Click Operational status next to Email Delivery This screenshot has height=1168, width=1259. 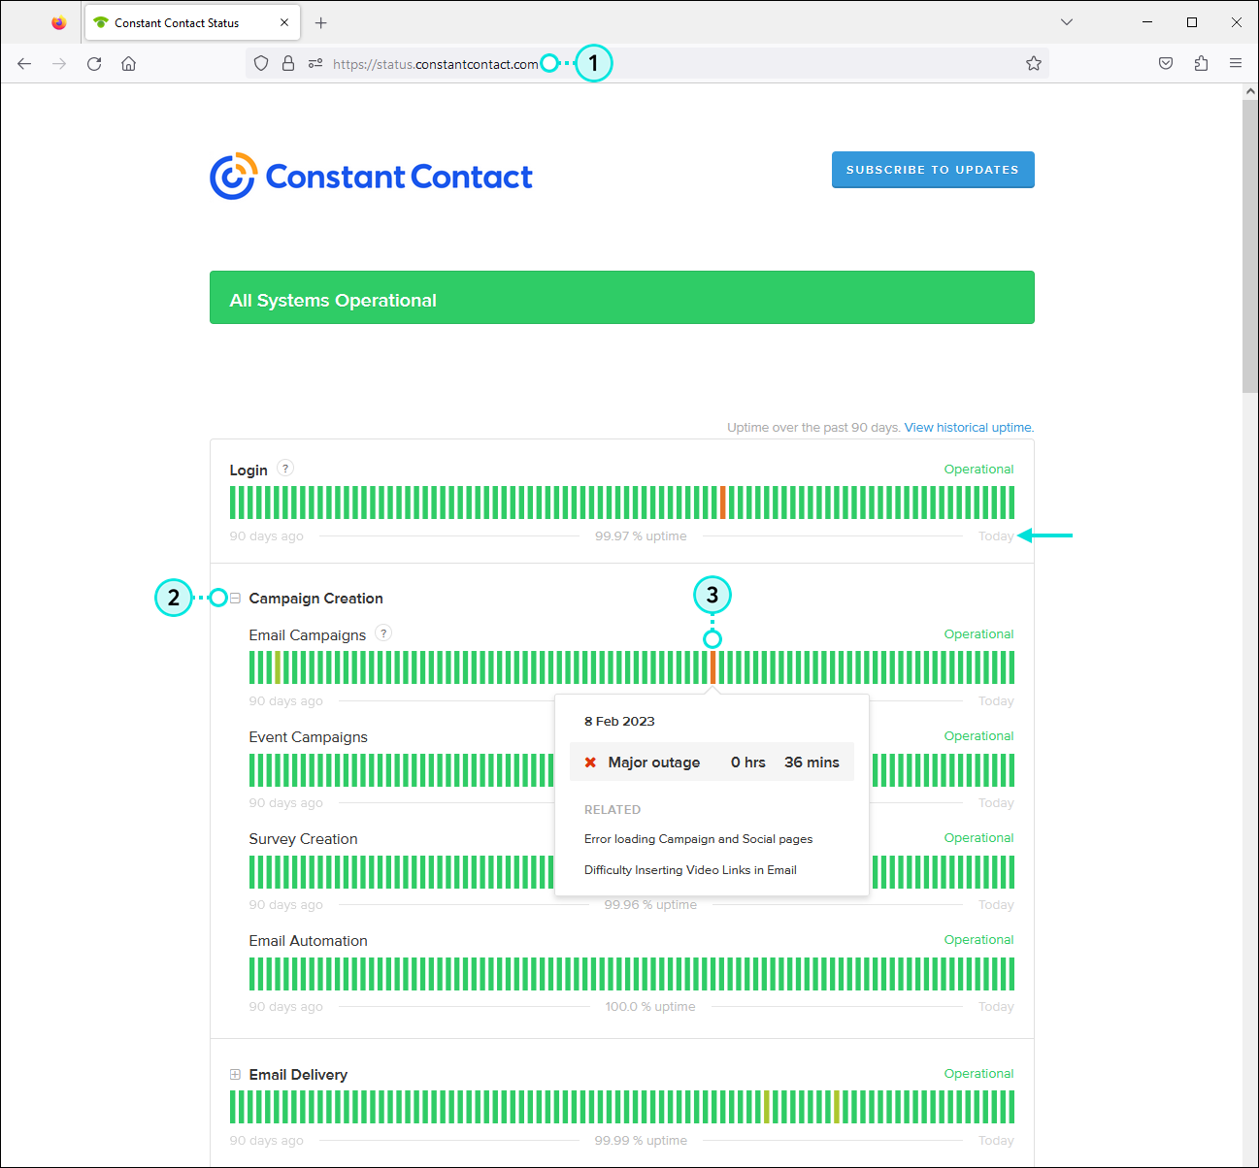(x=978, y=1074)
